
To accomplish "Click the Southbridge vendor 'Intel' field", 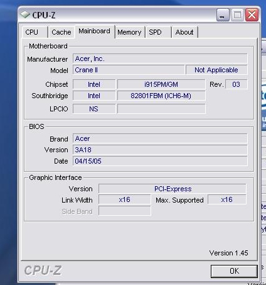I will click(94, 96).
